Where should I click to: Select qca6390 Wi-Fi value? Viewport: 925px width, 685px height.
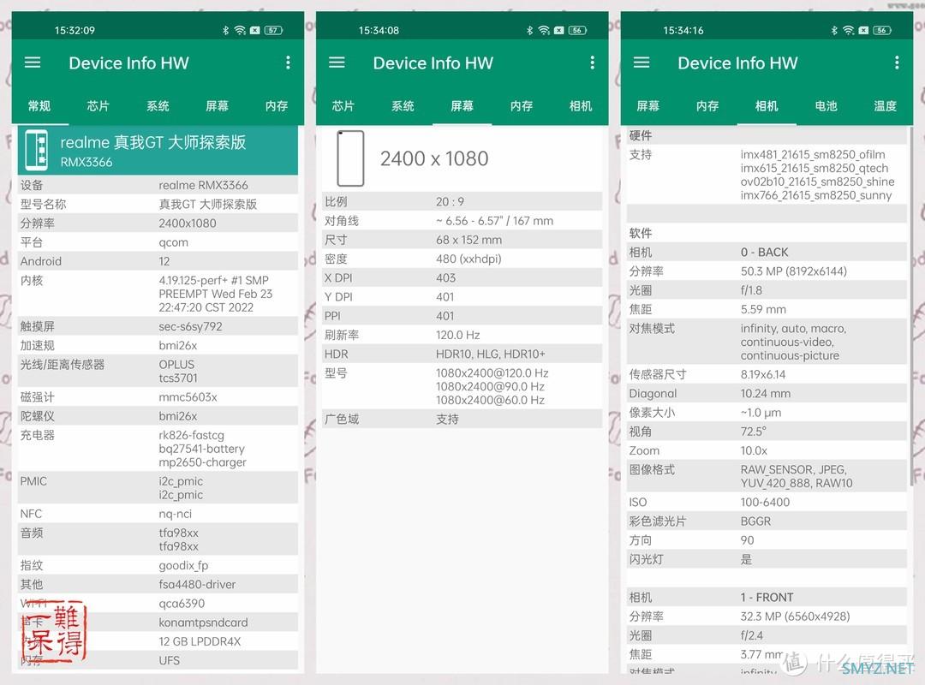(182, 603)
